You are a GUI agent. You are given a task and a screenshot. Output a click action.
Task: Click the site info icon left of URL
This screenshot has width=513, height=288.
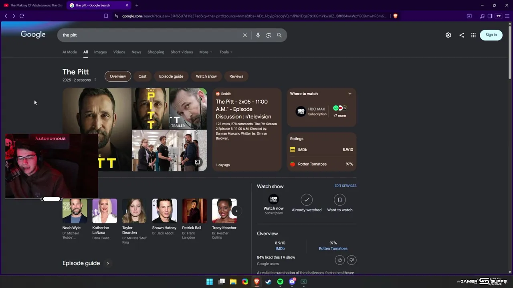pyautogui.click(x=116, y=16)
